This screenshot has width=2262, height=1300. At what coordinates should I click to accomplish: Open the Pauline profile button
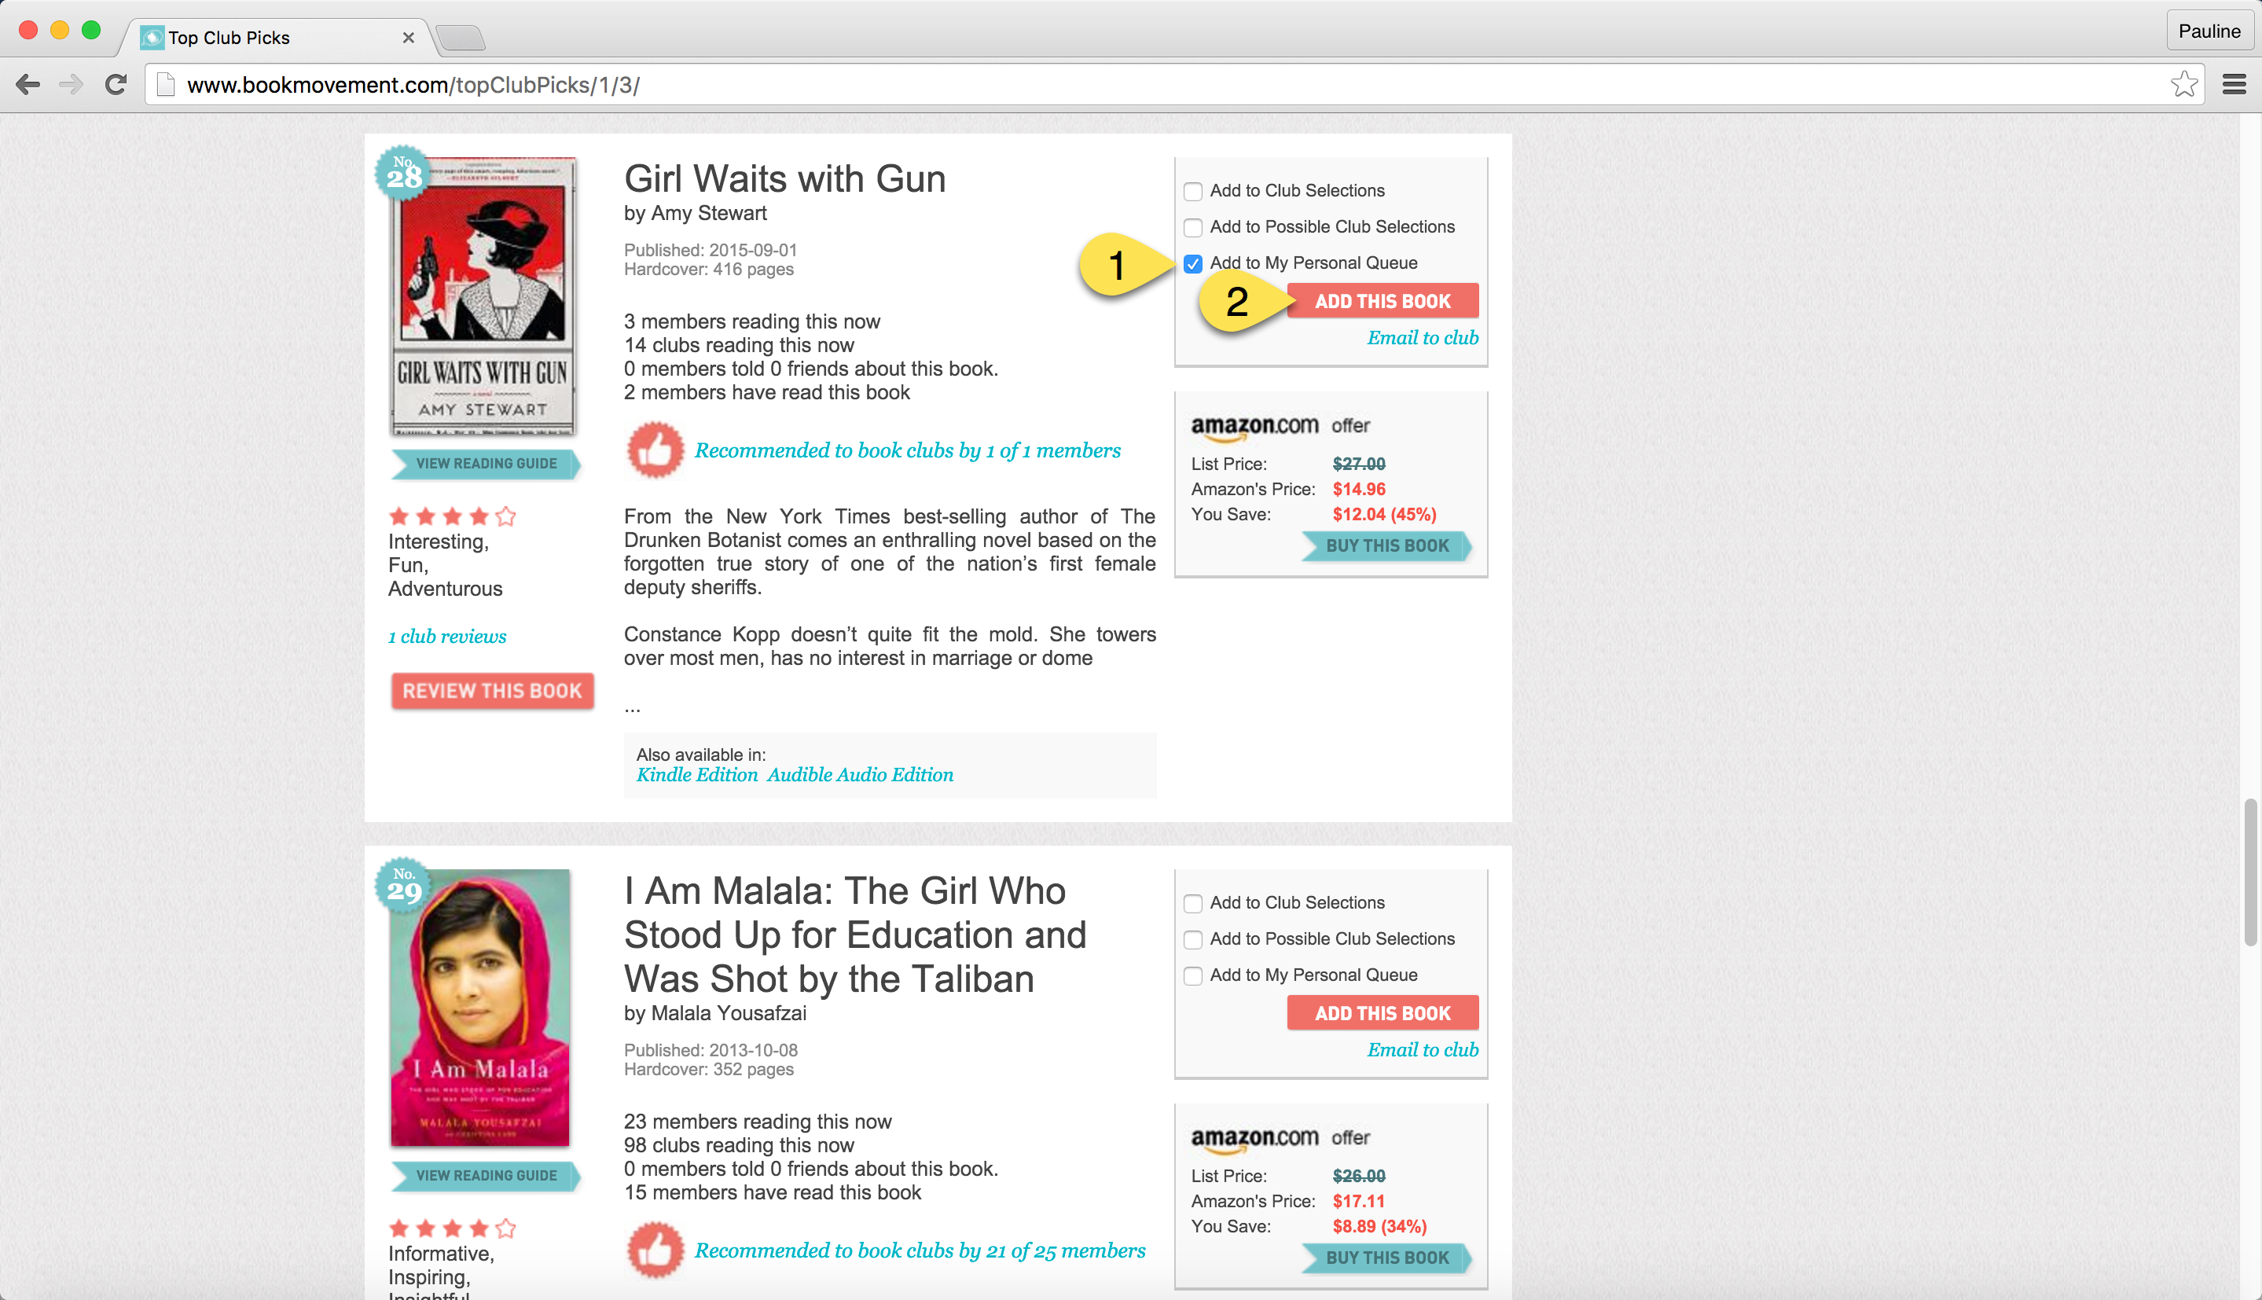pyautogui.click(x=2209, y=31)
